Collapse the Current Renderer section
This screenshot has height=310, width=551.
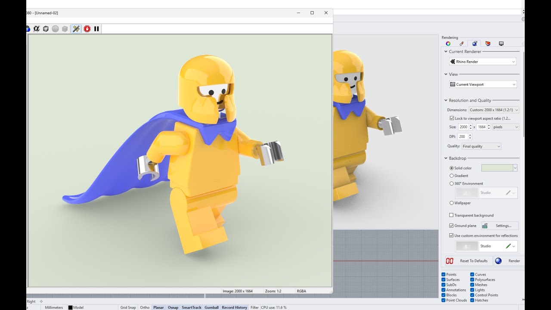(x=446, y=52)
